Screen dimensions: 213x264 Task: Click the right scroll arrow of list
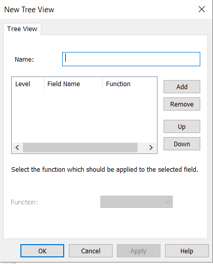[x=151, y=147]
